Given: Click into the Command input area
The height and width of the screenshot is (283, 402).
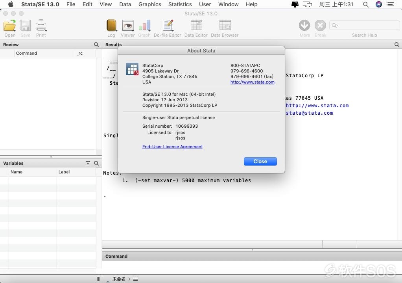Looking at the screenshot, I should pyautogui.click(x=252, y=267).
